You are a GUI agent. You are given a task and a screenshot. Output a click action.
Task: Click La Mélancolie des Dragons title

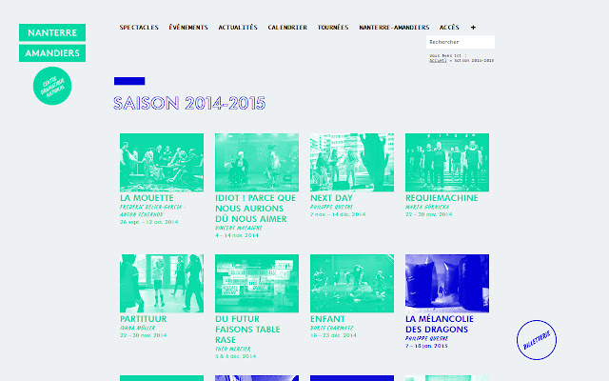tap(440, 324)
